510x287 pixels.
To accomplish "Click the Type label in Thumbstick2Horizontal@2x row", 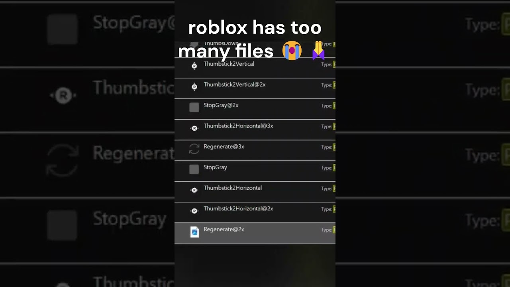I will (326, 209).
